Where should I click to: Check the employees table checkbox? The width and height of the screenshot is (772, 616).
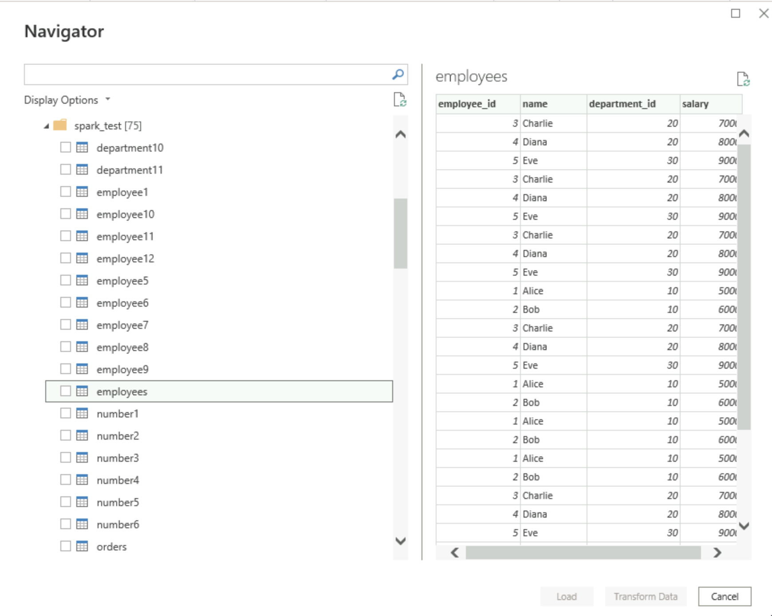pos(66,391)
